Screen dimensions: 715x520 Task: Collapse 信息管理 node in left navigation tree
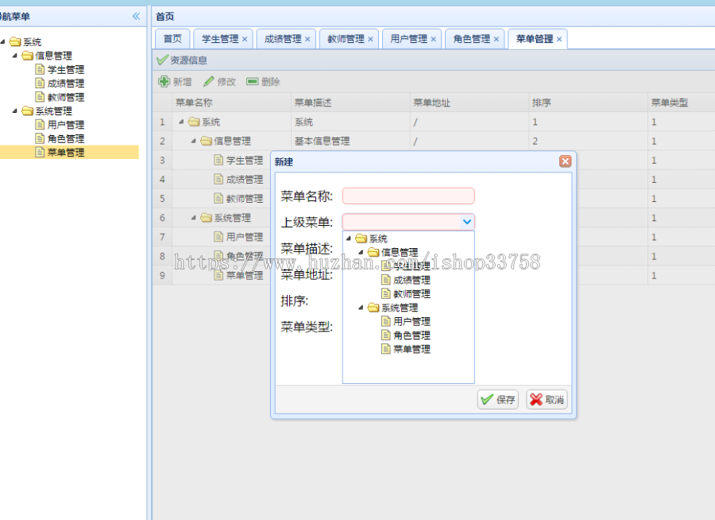pyautogui.click(x=14, y=56)
